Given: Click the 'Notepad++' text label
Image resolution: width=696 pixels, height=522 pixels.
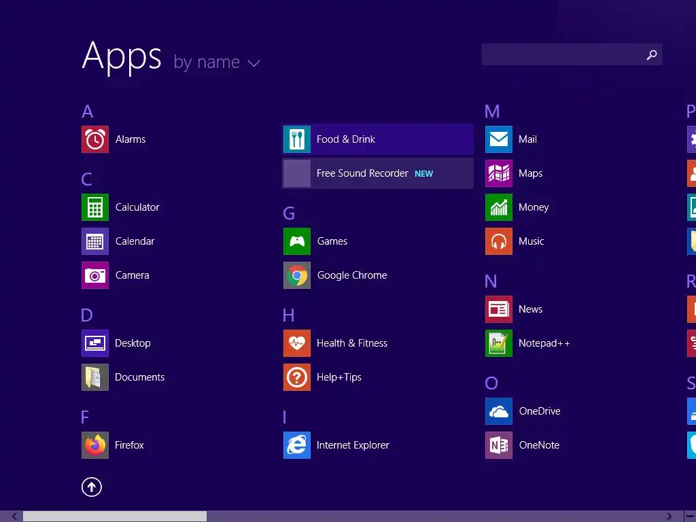Looking at the screenshot, I should click(x=544, y=343).
